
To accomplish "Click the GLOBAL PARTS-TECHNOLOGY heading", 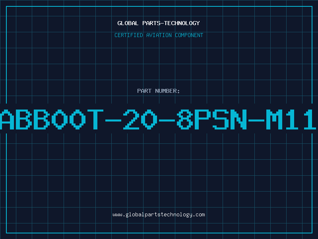I will [x=159, y=23].
